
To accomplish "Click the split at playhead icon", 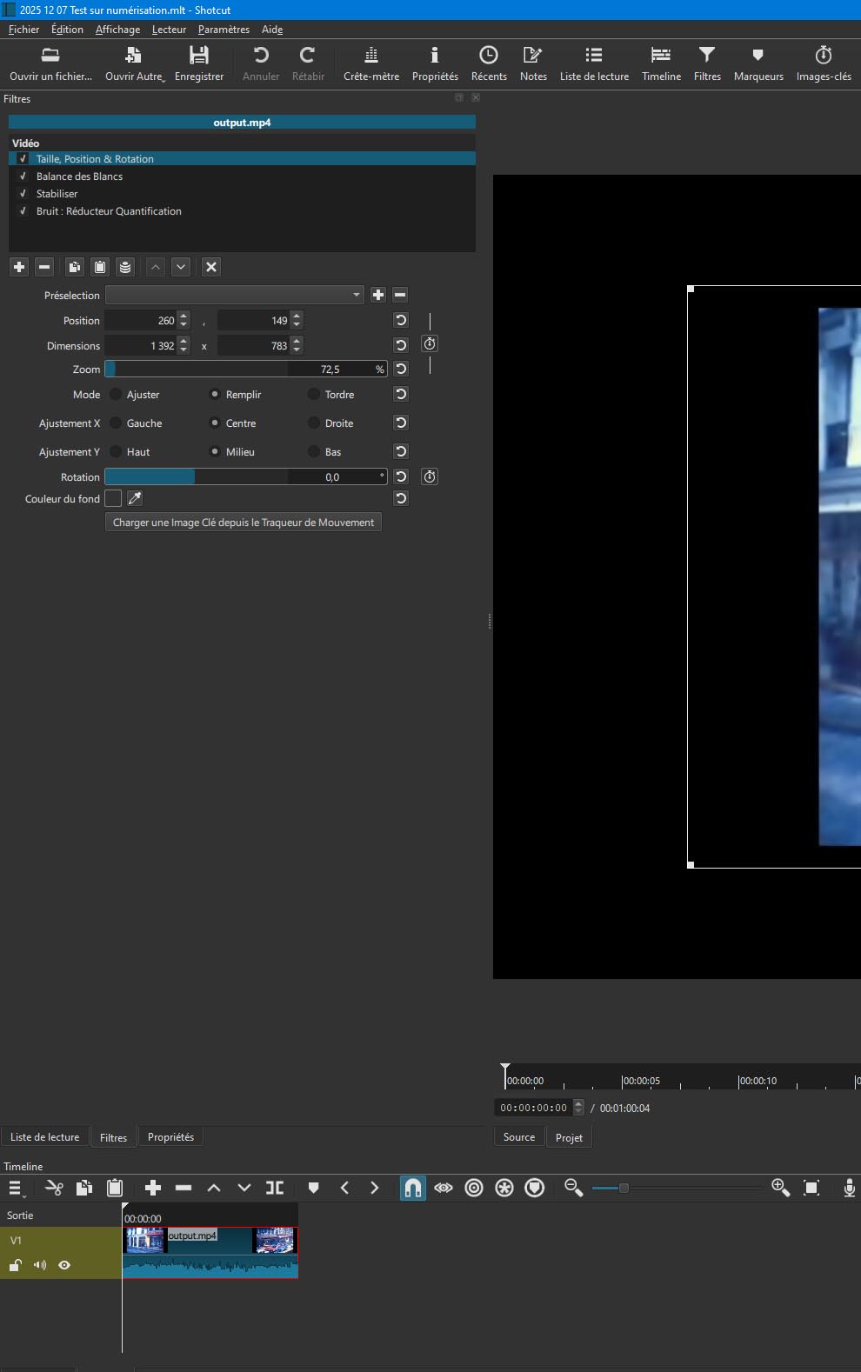I will point(275,1188).
